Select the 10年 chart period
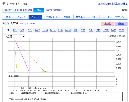The image size is (129, 102). pyautogui.click(x=106, y=30)
